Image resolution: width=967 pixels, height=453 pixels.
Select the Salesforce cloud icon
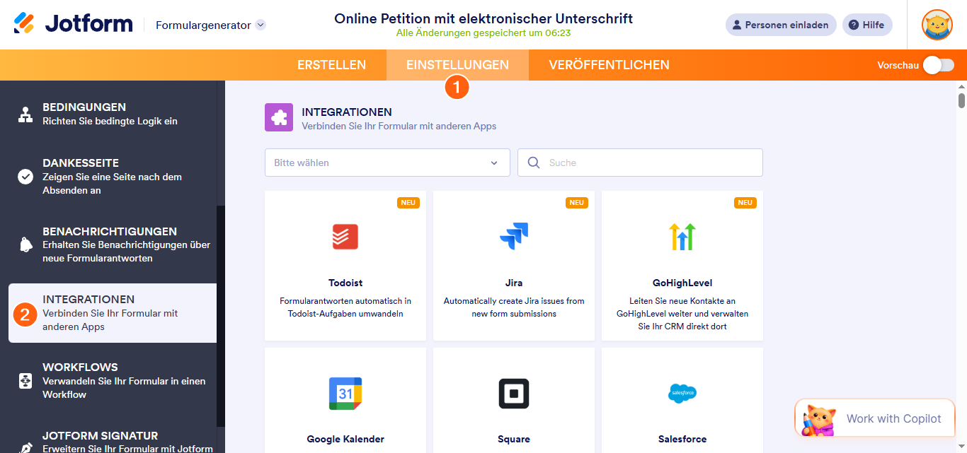click(682, 393)
